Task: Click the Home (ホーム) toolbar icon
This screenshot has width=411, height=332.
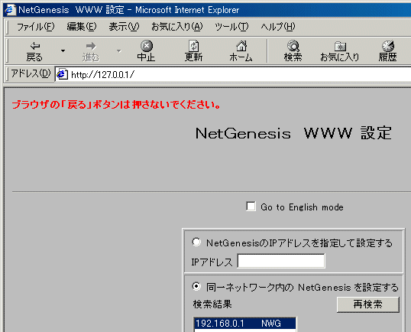Action: (x=241, y=51)
